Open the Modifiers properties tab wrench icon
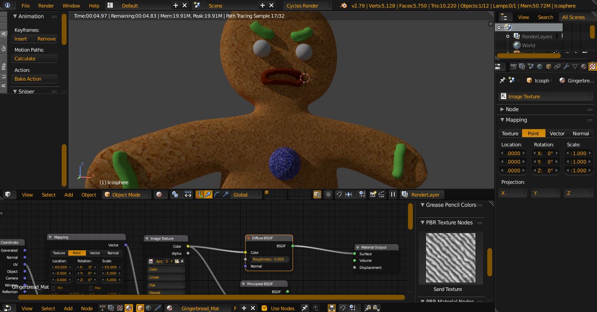Screen dimensions: 597x312 point(566,67)
